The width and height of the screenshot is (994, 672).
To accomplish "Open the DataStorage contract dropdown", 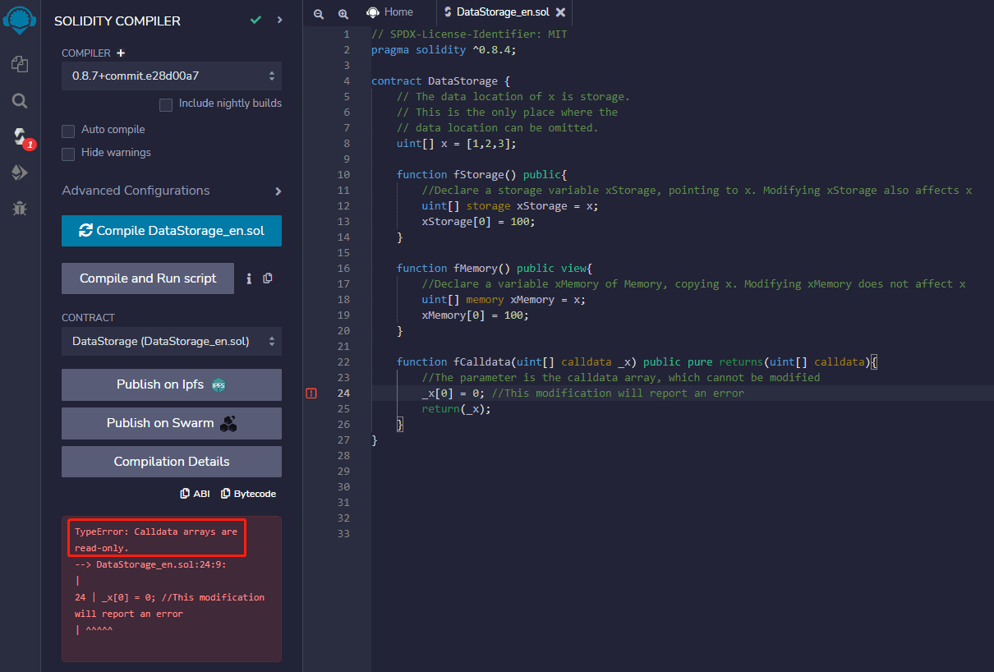I will pos(171,341).
